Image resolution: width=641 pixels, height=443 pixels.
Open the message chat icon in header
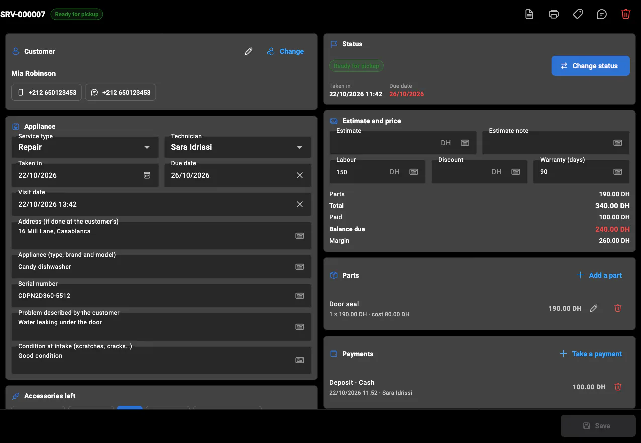click(x=602, y=14)
